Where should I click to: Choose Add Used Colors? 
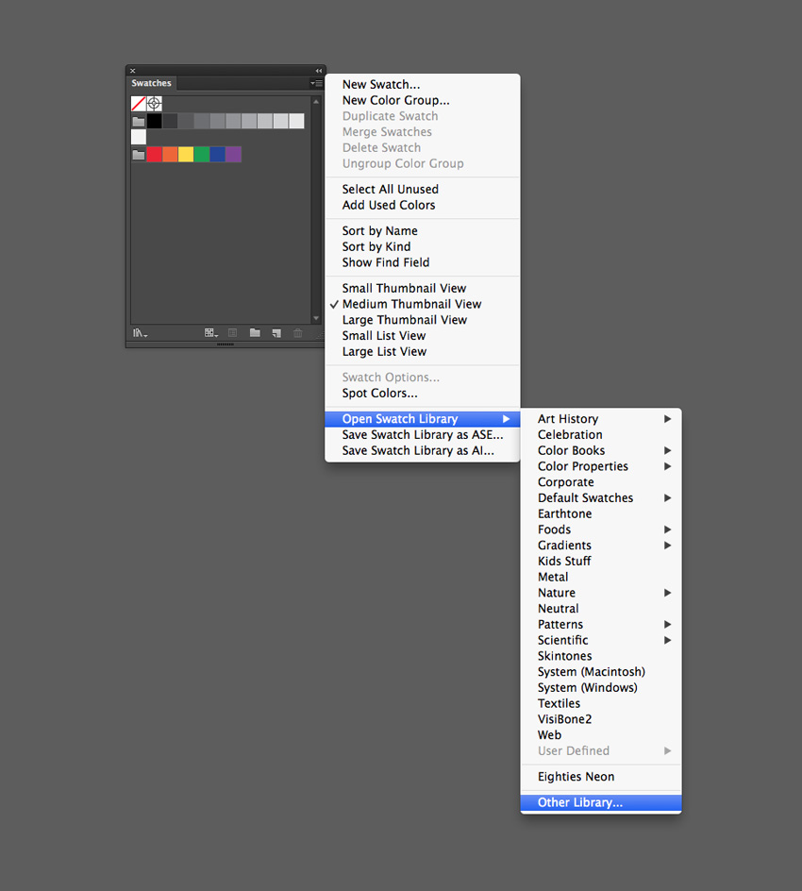point(422,205)
